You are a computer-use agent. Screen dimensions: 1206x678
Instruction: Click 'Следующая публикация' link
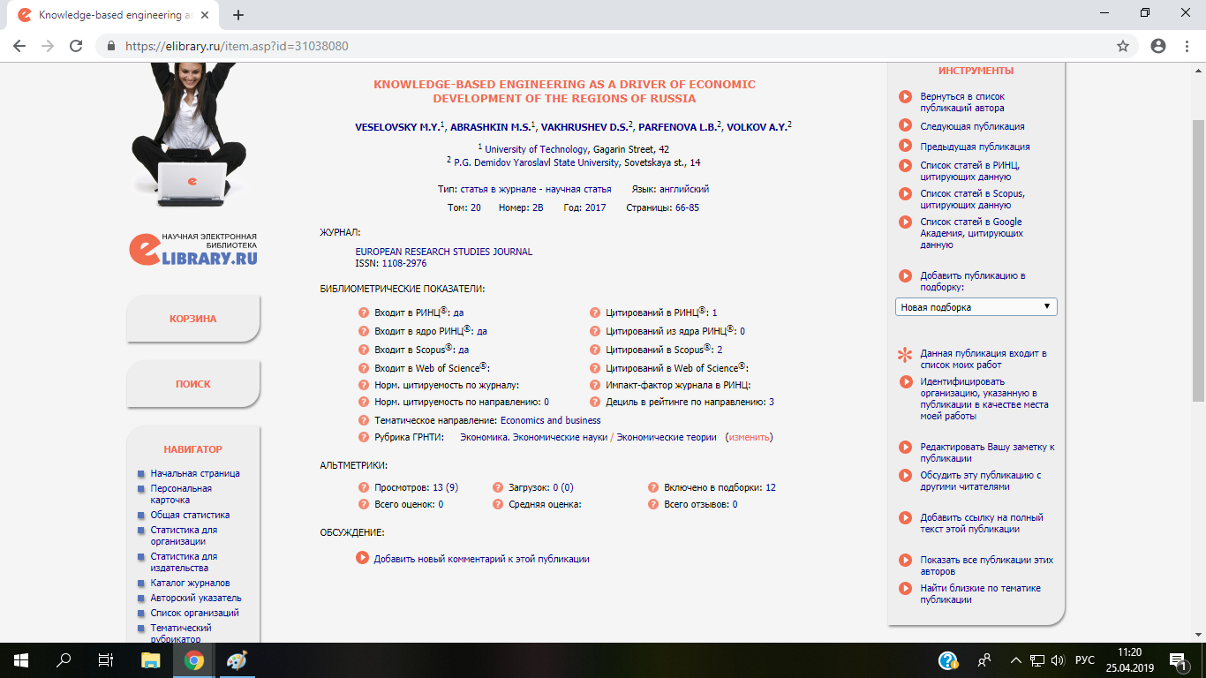[973, 126]
